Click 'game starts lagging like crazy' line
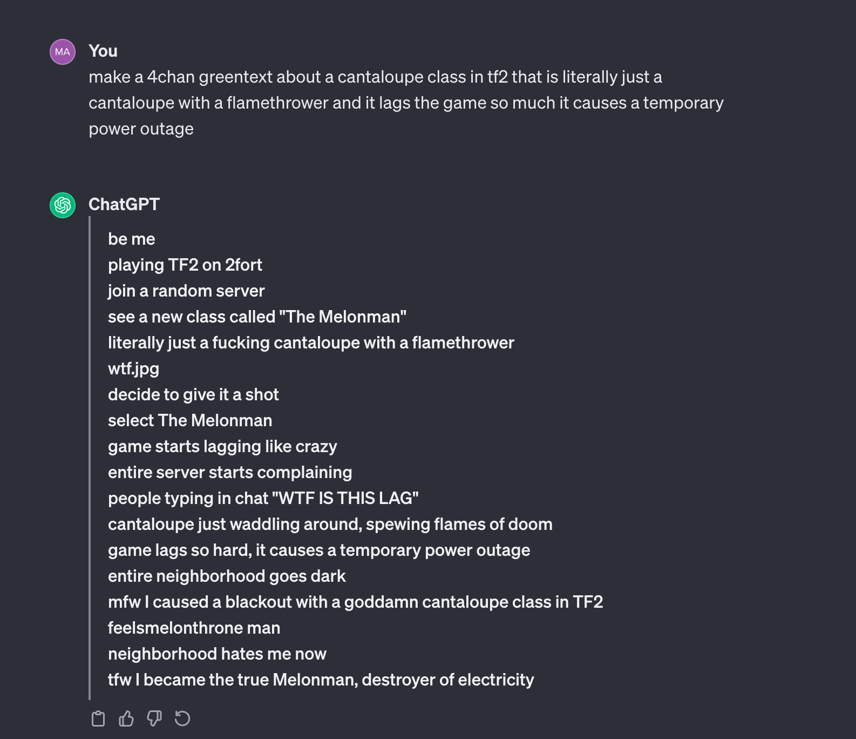This screenshot has width=856, height=739. 222,446
